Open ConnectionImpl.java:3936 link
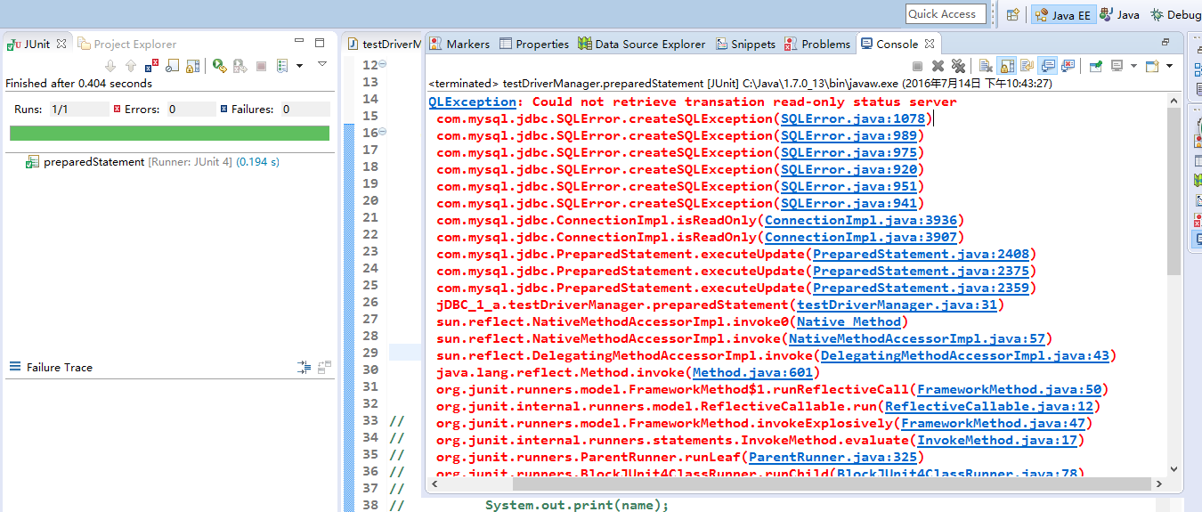 [x=859, y=220]
